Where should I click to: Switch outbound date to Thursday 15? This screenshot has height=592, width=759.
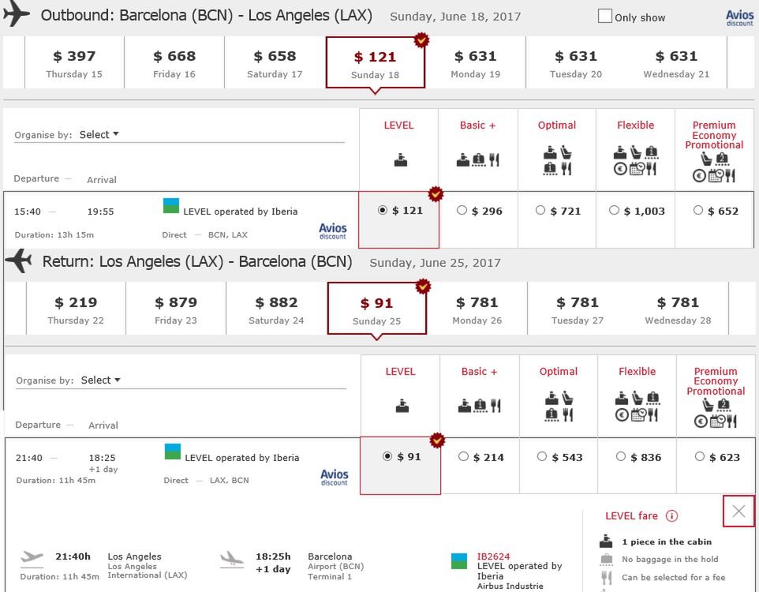pyautogui.click(x=74, y=63)
